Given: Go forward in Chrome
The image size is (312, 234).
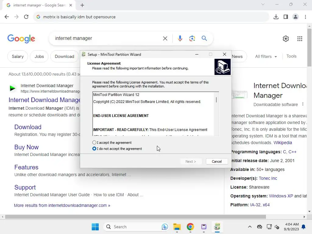Looking at the screenshot, I should tap(16, 17).
